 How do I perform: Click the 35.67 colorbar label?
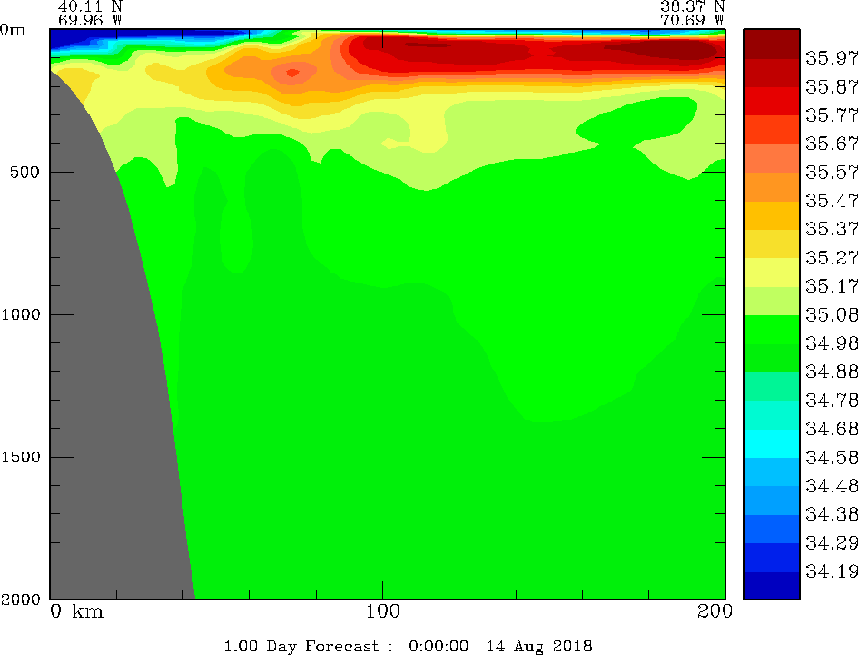pos(831,144)
